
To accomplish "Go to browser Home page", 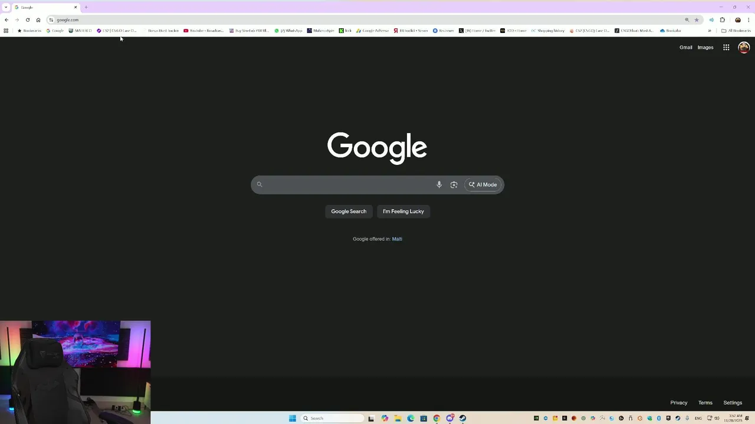I will pyautogui.click(x=38, y=19).
